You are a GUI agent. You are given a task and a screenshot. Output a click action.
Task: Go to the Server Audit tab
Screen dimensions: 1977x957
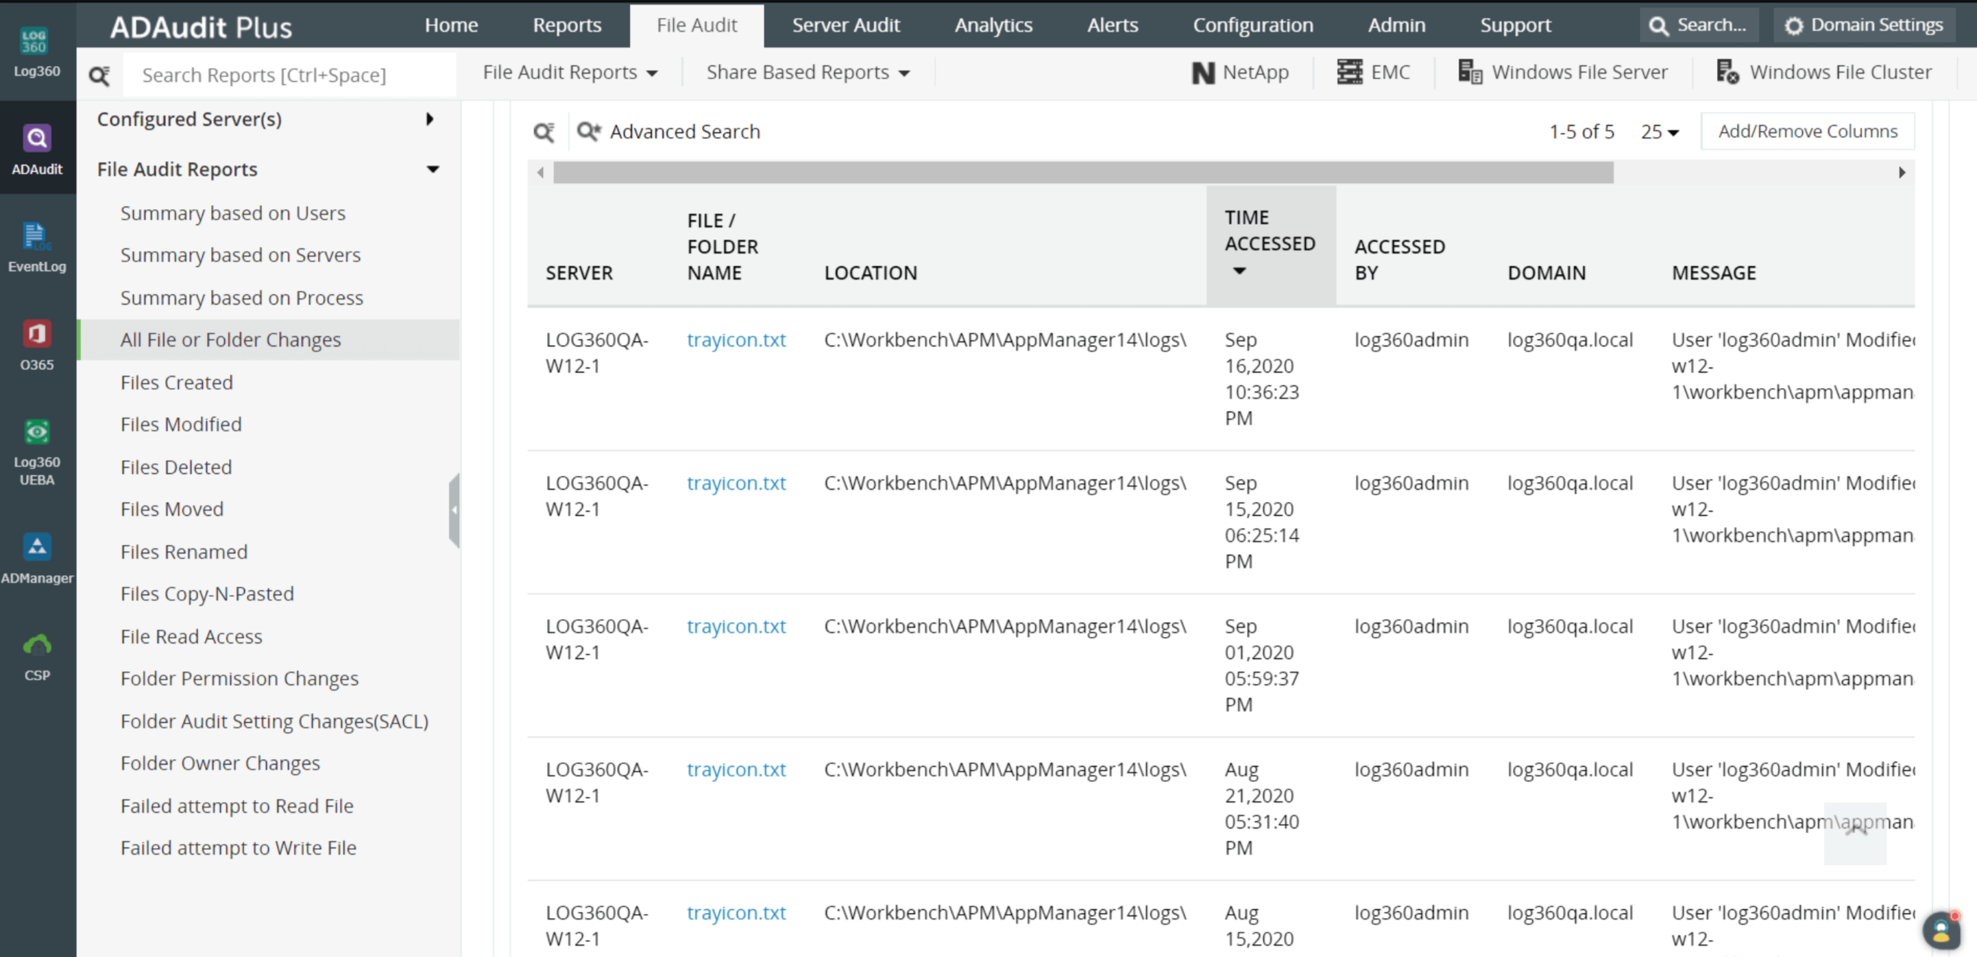pyautogui.click(x=845, y=25)
